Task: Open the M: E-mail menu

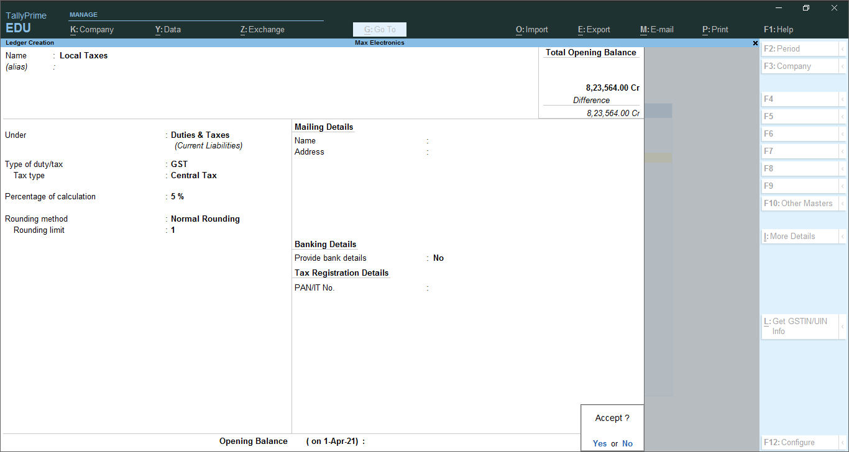Action: pyautogui.click(x=657, y=29)
